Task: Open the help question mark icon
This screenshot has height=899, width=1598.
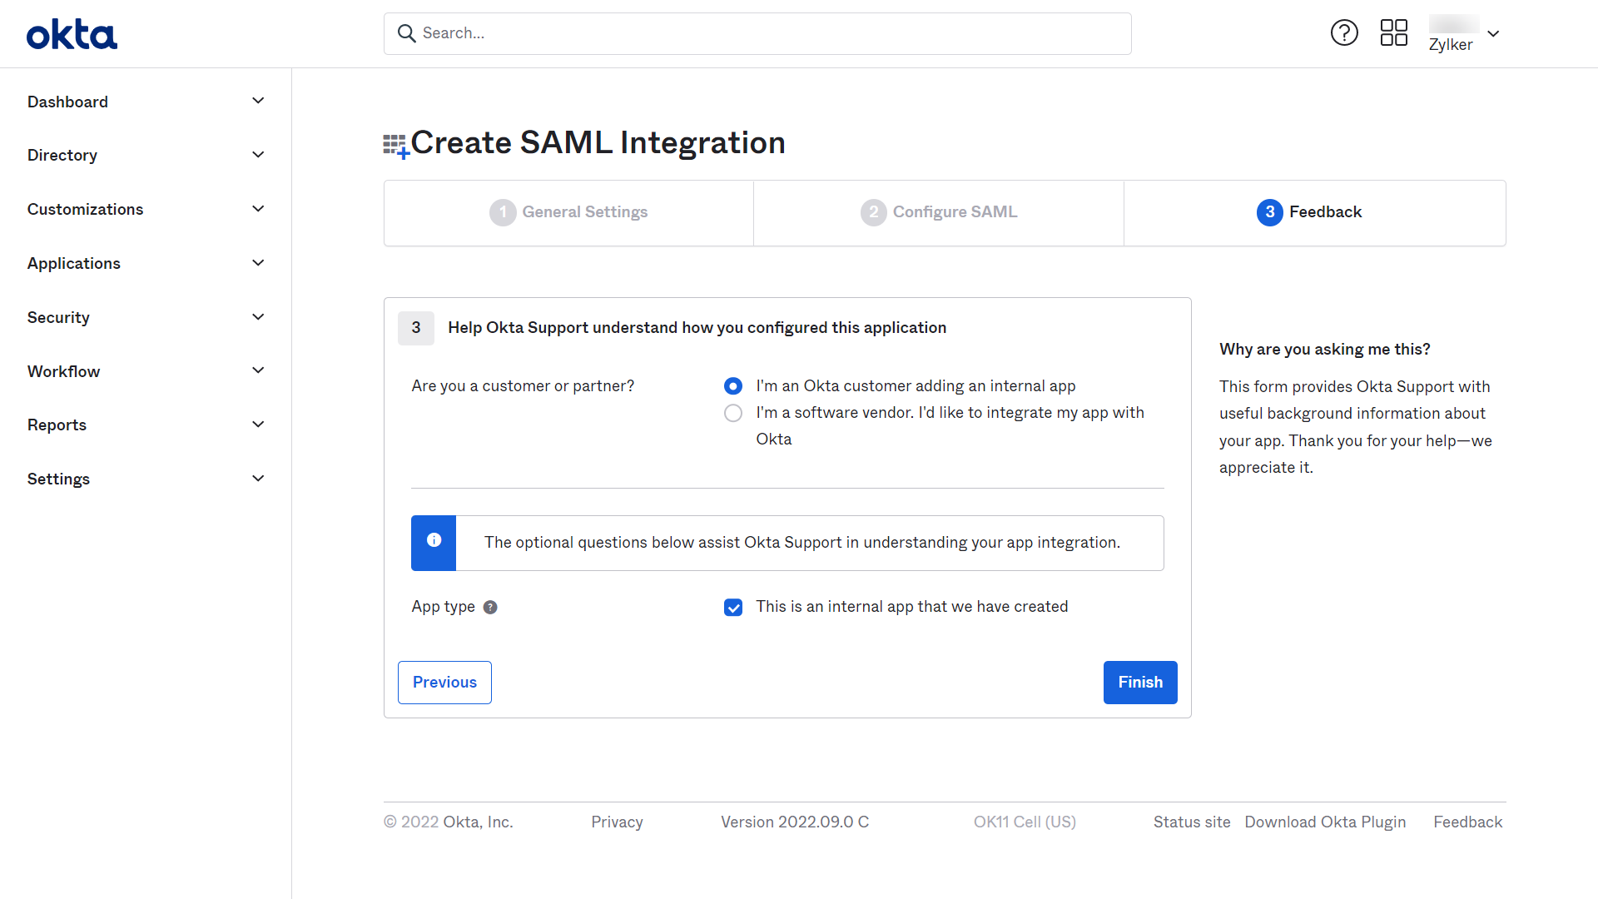Action: click(x=1344, y=33)
